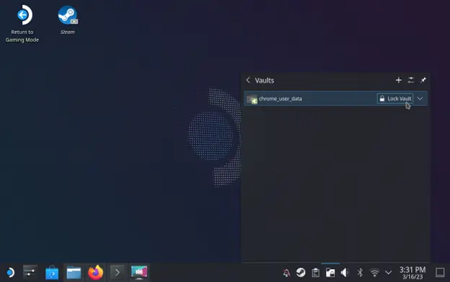This screenshot has width=450, height=282.
Task: Open the clipboard tray icon
Action: pyautogui.click(x=316, y=273)
